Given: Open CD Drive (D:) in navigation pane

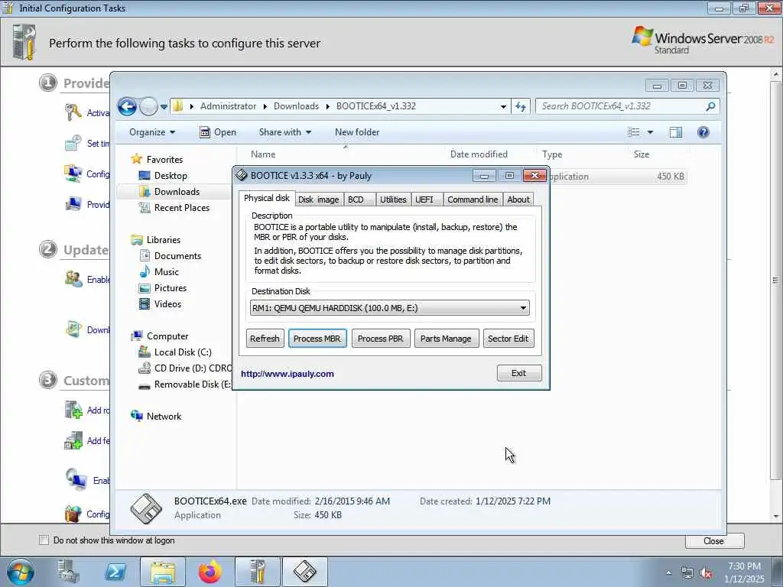Looking at the screenshot, I should (x=185, y=368).
